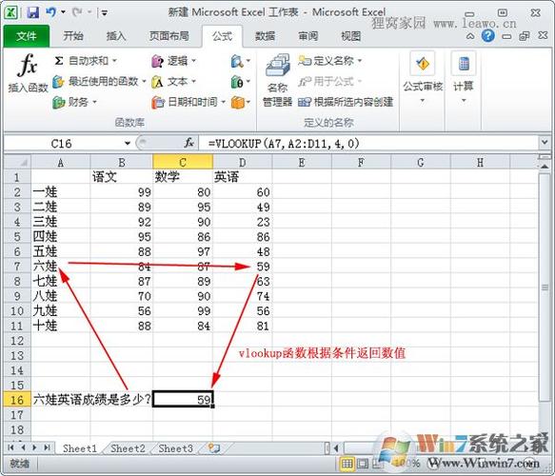This screenshot has width=555, height=476.
Task: Select header cell 英语
Action: (x=243, y=177)
